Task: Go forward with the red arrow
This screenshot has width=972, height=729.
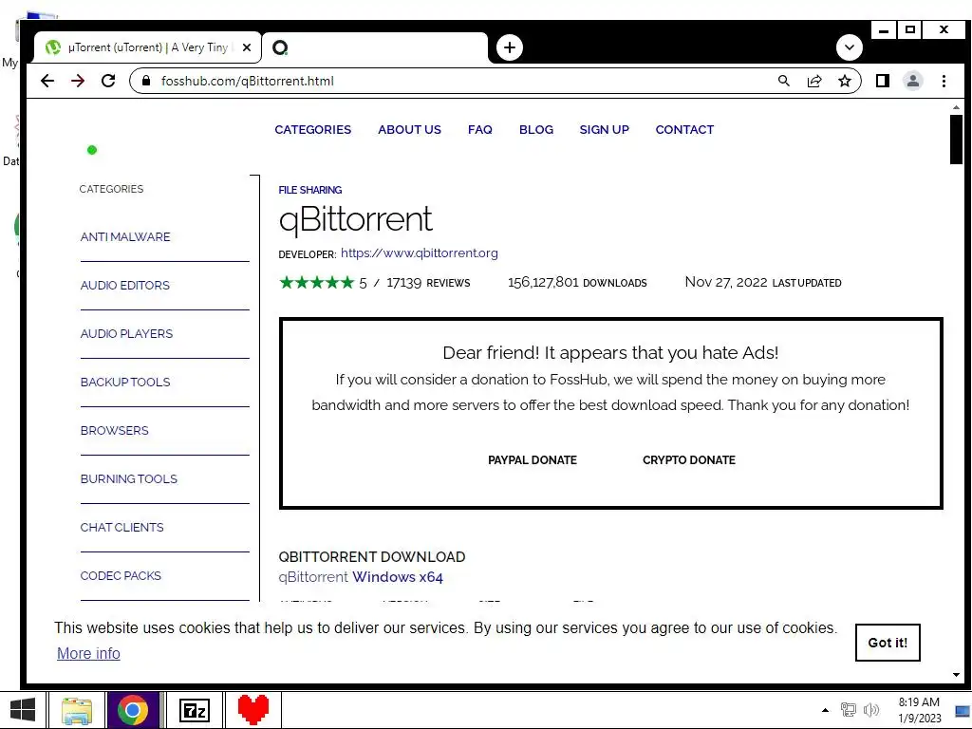Action: click(78, 81)
